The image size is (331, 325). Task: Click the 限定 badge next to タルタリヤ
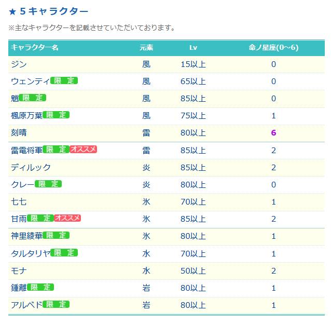[x=64, y=252]
